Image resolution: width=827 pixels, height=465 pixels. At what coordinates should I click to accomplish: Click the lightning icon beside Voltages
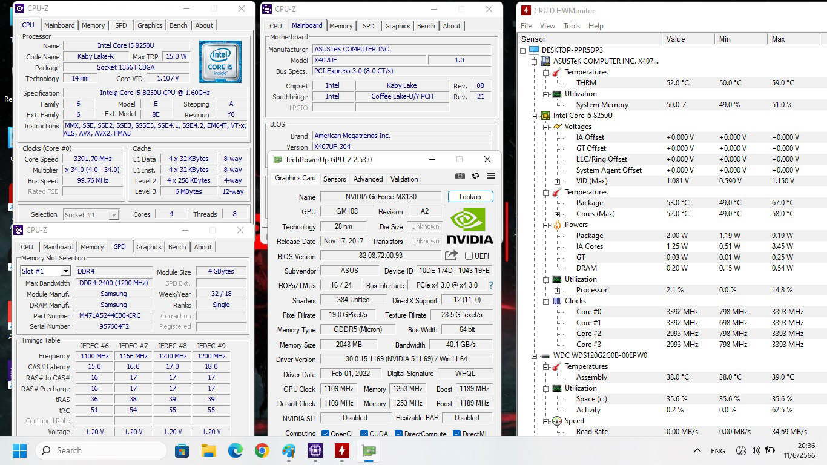pos(556,127)
